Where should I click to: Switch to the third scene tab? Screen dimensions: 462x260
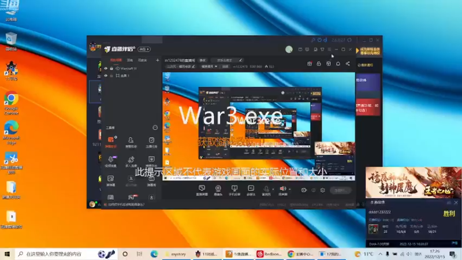[143, 60]
